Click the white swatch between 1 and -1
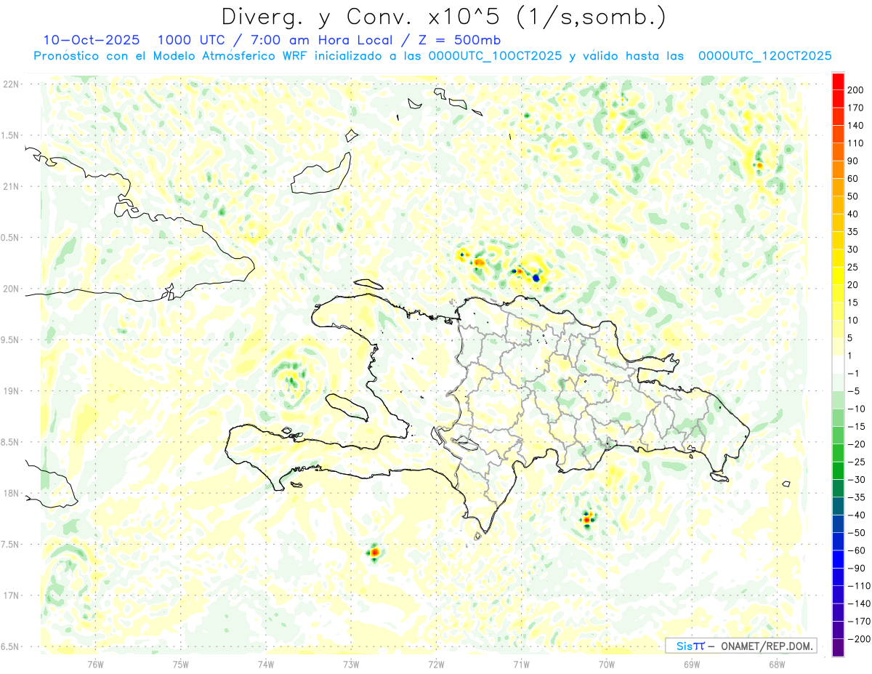Viewport: 872px width, 674px height. tap(839, 365)
